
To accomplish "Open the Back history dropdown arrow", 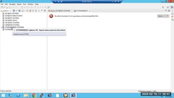I will point(40,7).
